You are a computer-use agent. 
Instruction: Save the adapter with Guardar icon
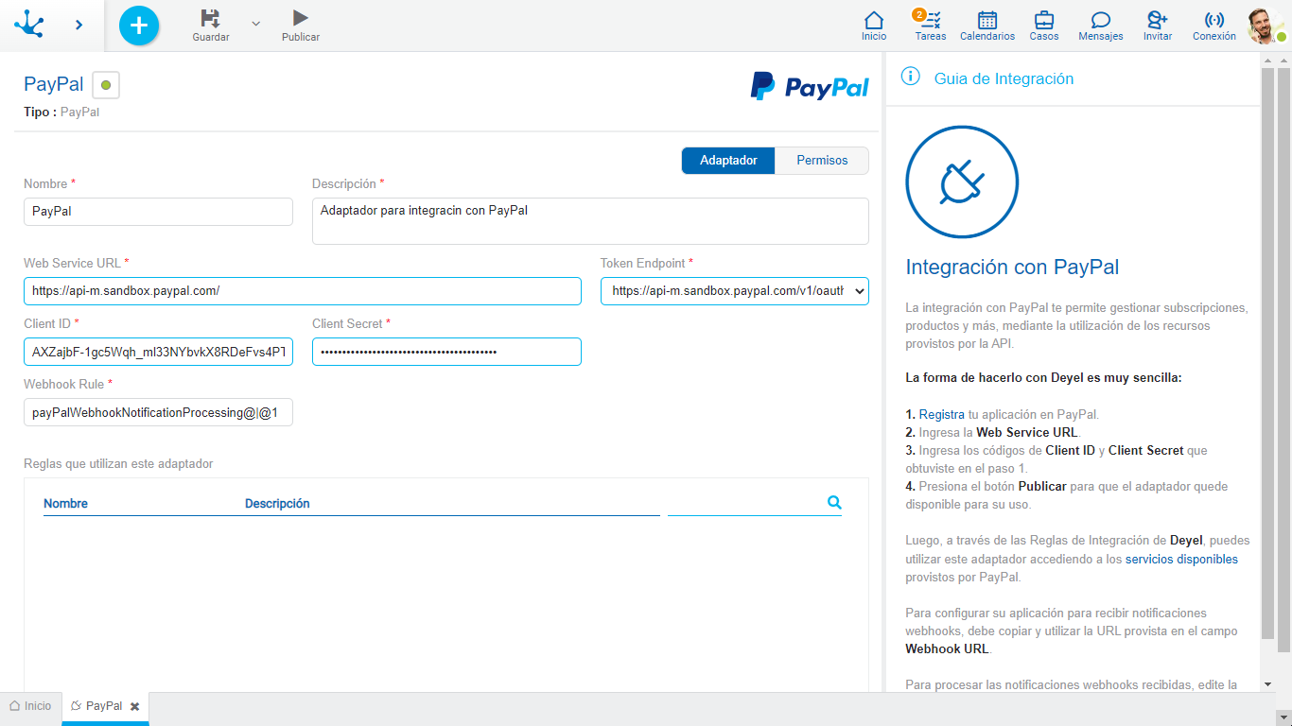point(211,26)
